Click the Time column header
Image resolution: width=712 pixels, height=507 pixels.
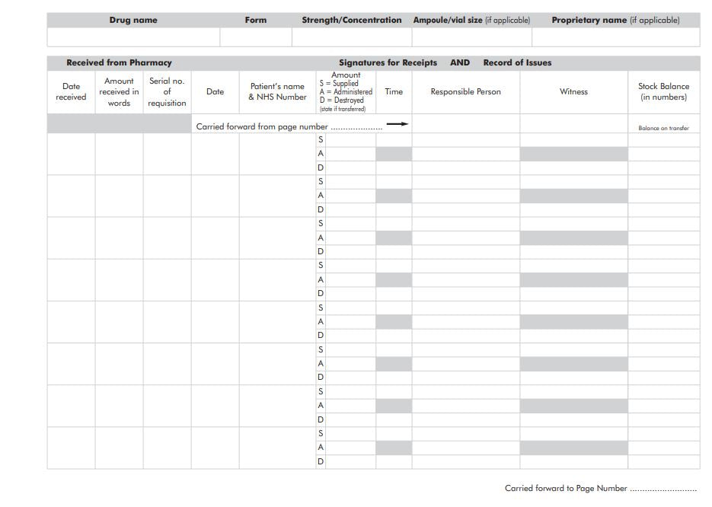click(394, 92)
